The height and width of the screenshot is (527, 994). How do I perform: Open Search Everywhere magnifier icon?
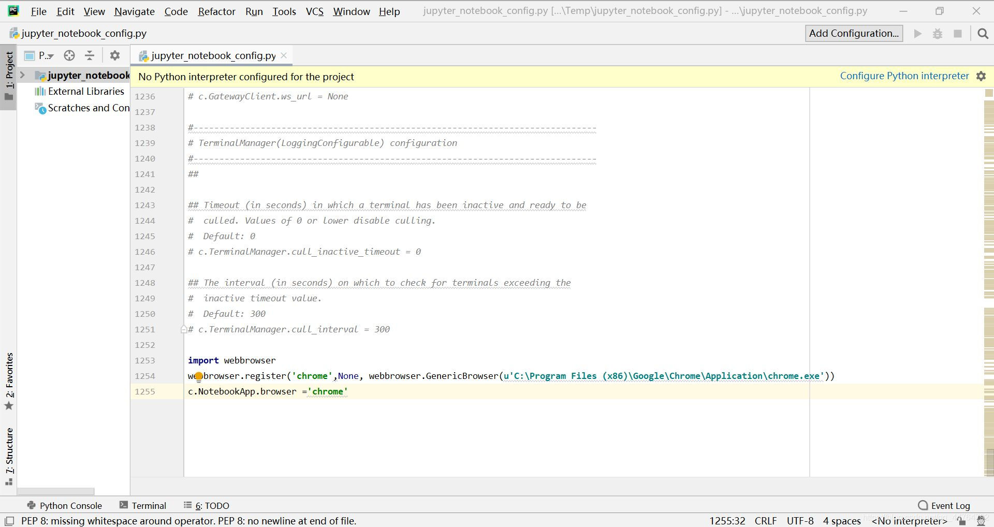(x=983, y=34)
